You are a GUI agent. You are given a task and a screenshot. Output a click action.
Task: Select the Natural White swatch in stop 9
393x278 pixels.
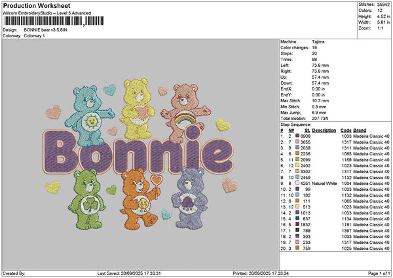[x=298, y=183]
